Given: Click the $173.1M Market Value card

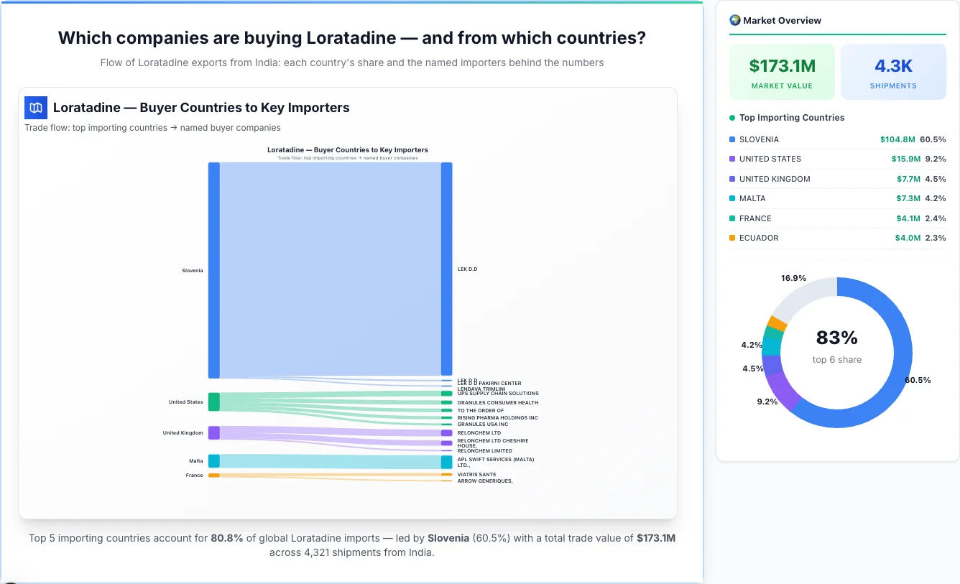Looking at the screenshot, I should pyautogui.click(x=782, y=71).
